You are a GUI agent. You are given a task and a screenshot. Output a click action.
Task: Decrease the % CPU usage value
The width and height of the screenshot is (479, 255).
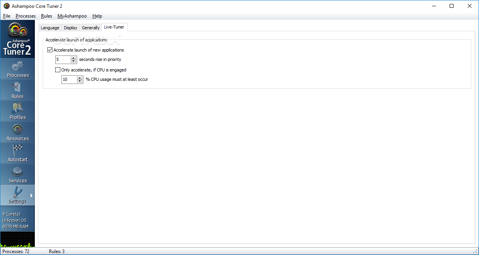coord(79,81)
